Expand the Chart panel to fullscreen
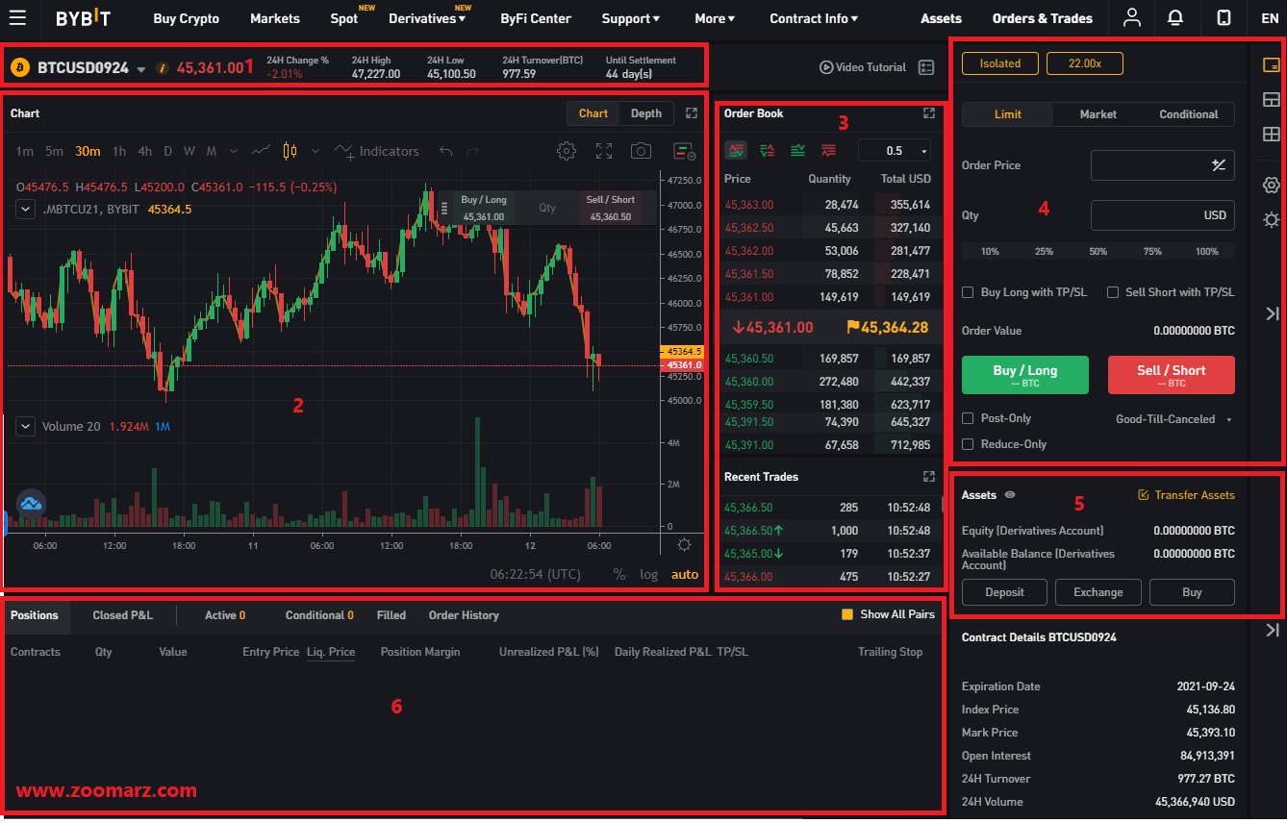The width and height of the screenshot is (1287, 823). click(x=692, y=113)
